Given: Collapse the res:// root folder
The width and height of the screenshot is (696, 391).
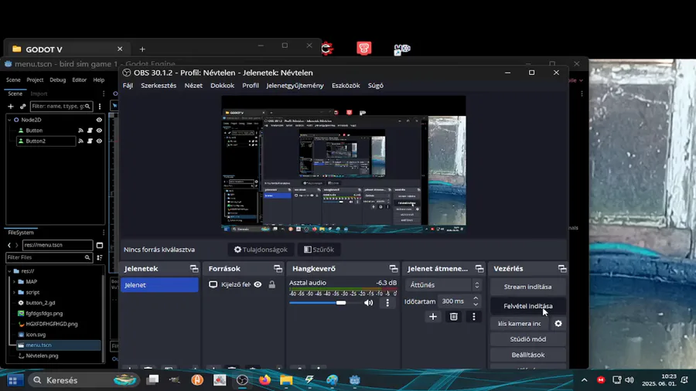Looking at the screenshot, I should [x=9, y=271].
